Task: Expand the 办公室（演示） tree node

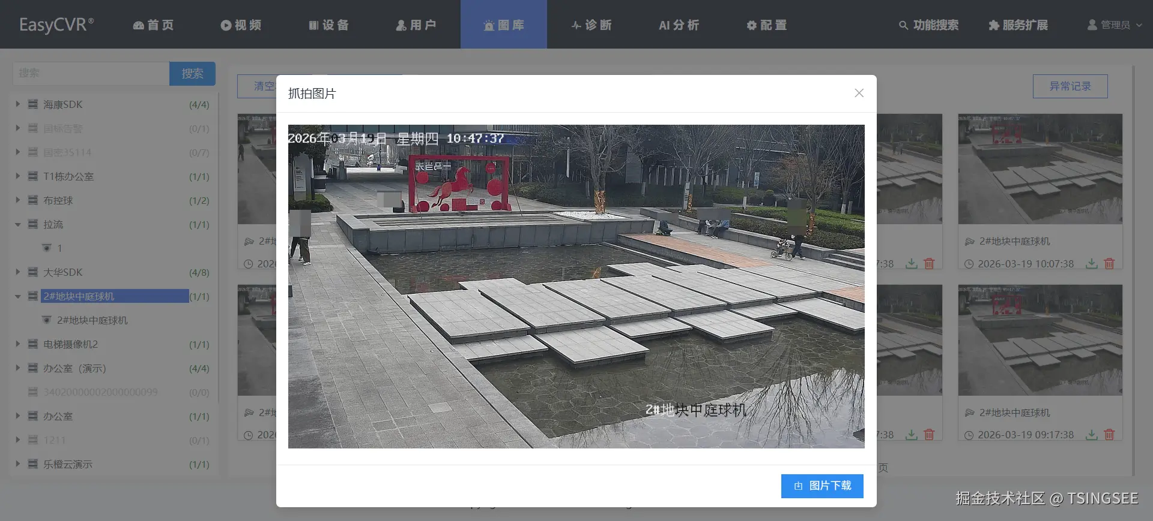Action: (17, 368)
